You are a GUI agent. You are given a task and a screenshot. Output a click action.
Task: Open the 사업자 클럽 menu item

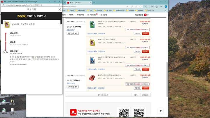(103, 15)
